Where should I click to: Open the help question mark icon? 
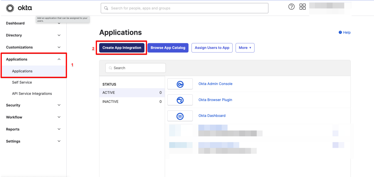point(291,7)
